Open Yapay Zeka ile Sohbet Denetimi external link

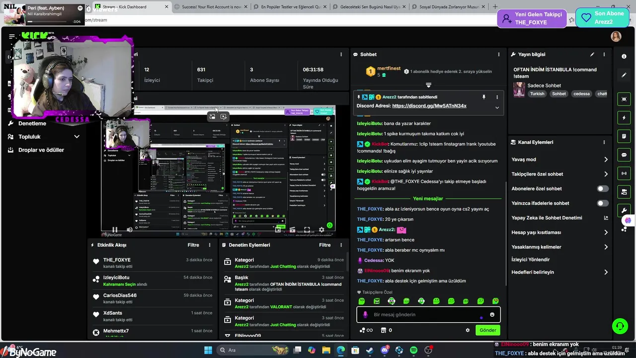[x=606, y=218]
